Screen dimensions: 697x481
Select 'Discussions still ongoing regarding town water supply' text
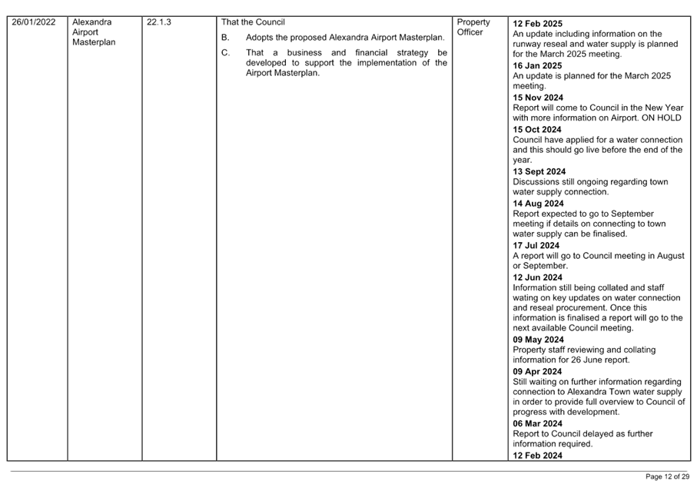tap(590, 187)
